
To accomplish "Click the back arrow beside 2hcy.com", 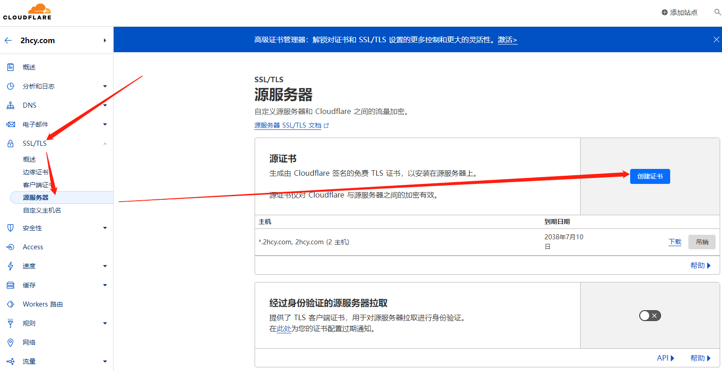I will (x=8, y=40).
